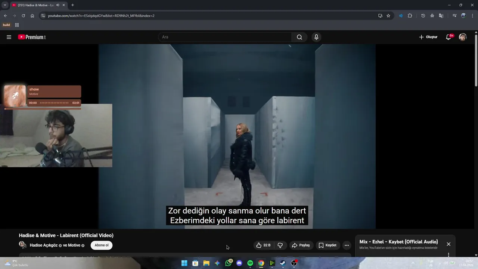
Task: Open OBS Studio from taskbar
Action: tap(294, 263)
